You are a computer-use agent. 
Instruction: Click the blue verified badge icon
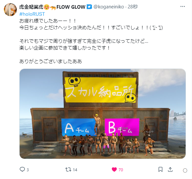(89, 7)
